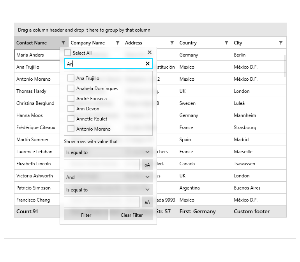300x262 pixels.
Task: Expand the 'And' logical operator dropdown
Action: (108, 177)
